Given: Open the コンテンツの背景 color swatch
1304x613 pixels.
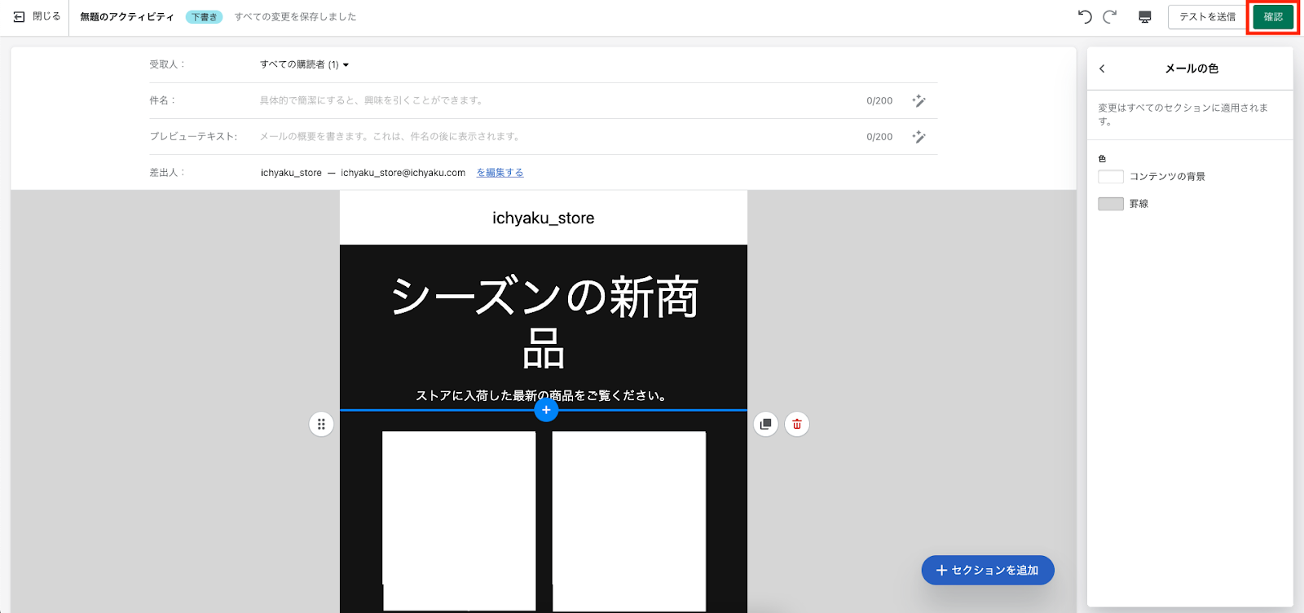Looking at the screenshot, I should tap(1111, 177).
